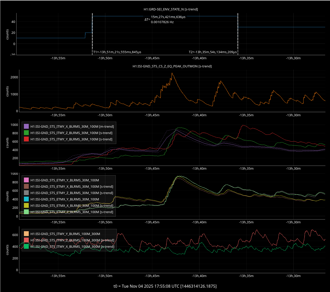
Task: Click the ΔT duration readout
Action: click(168, 17)
